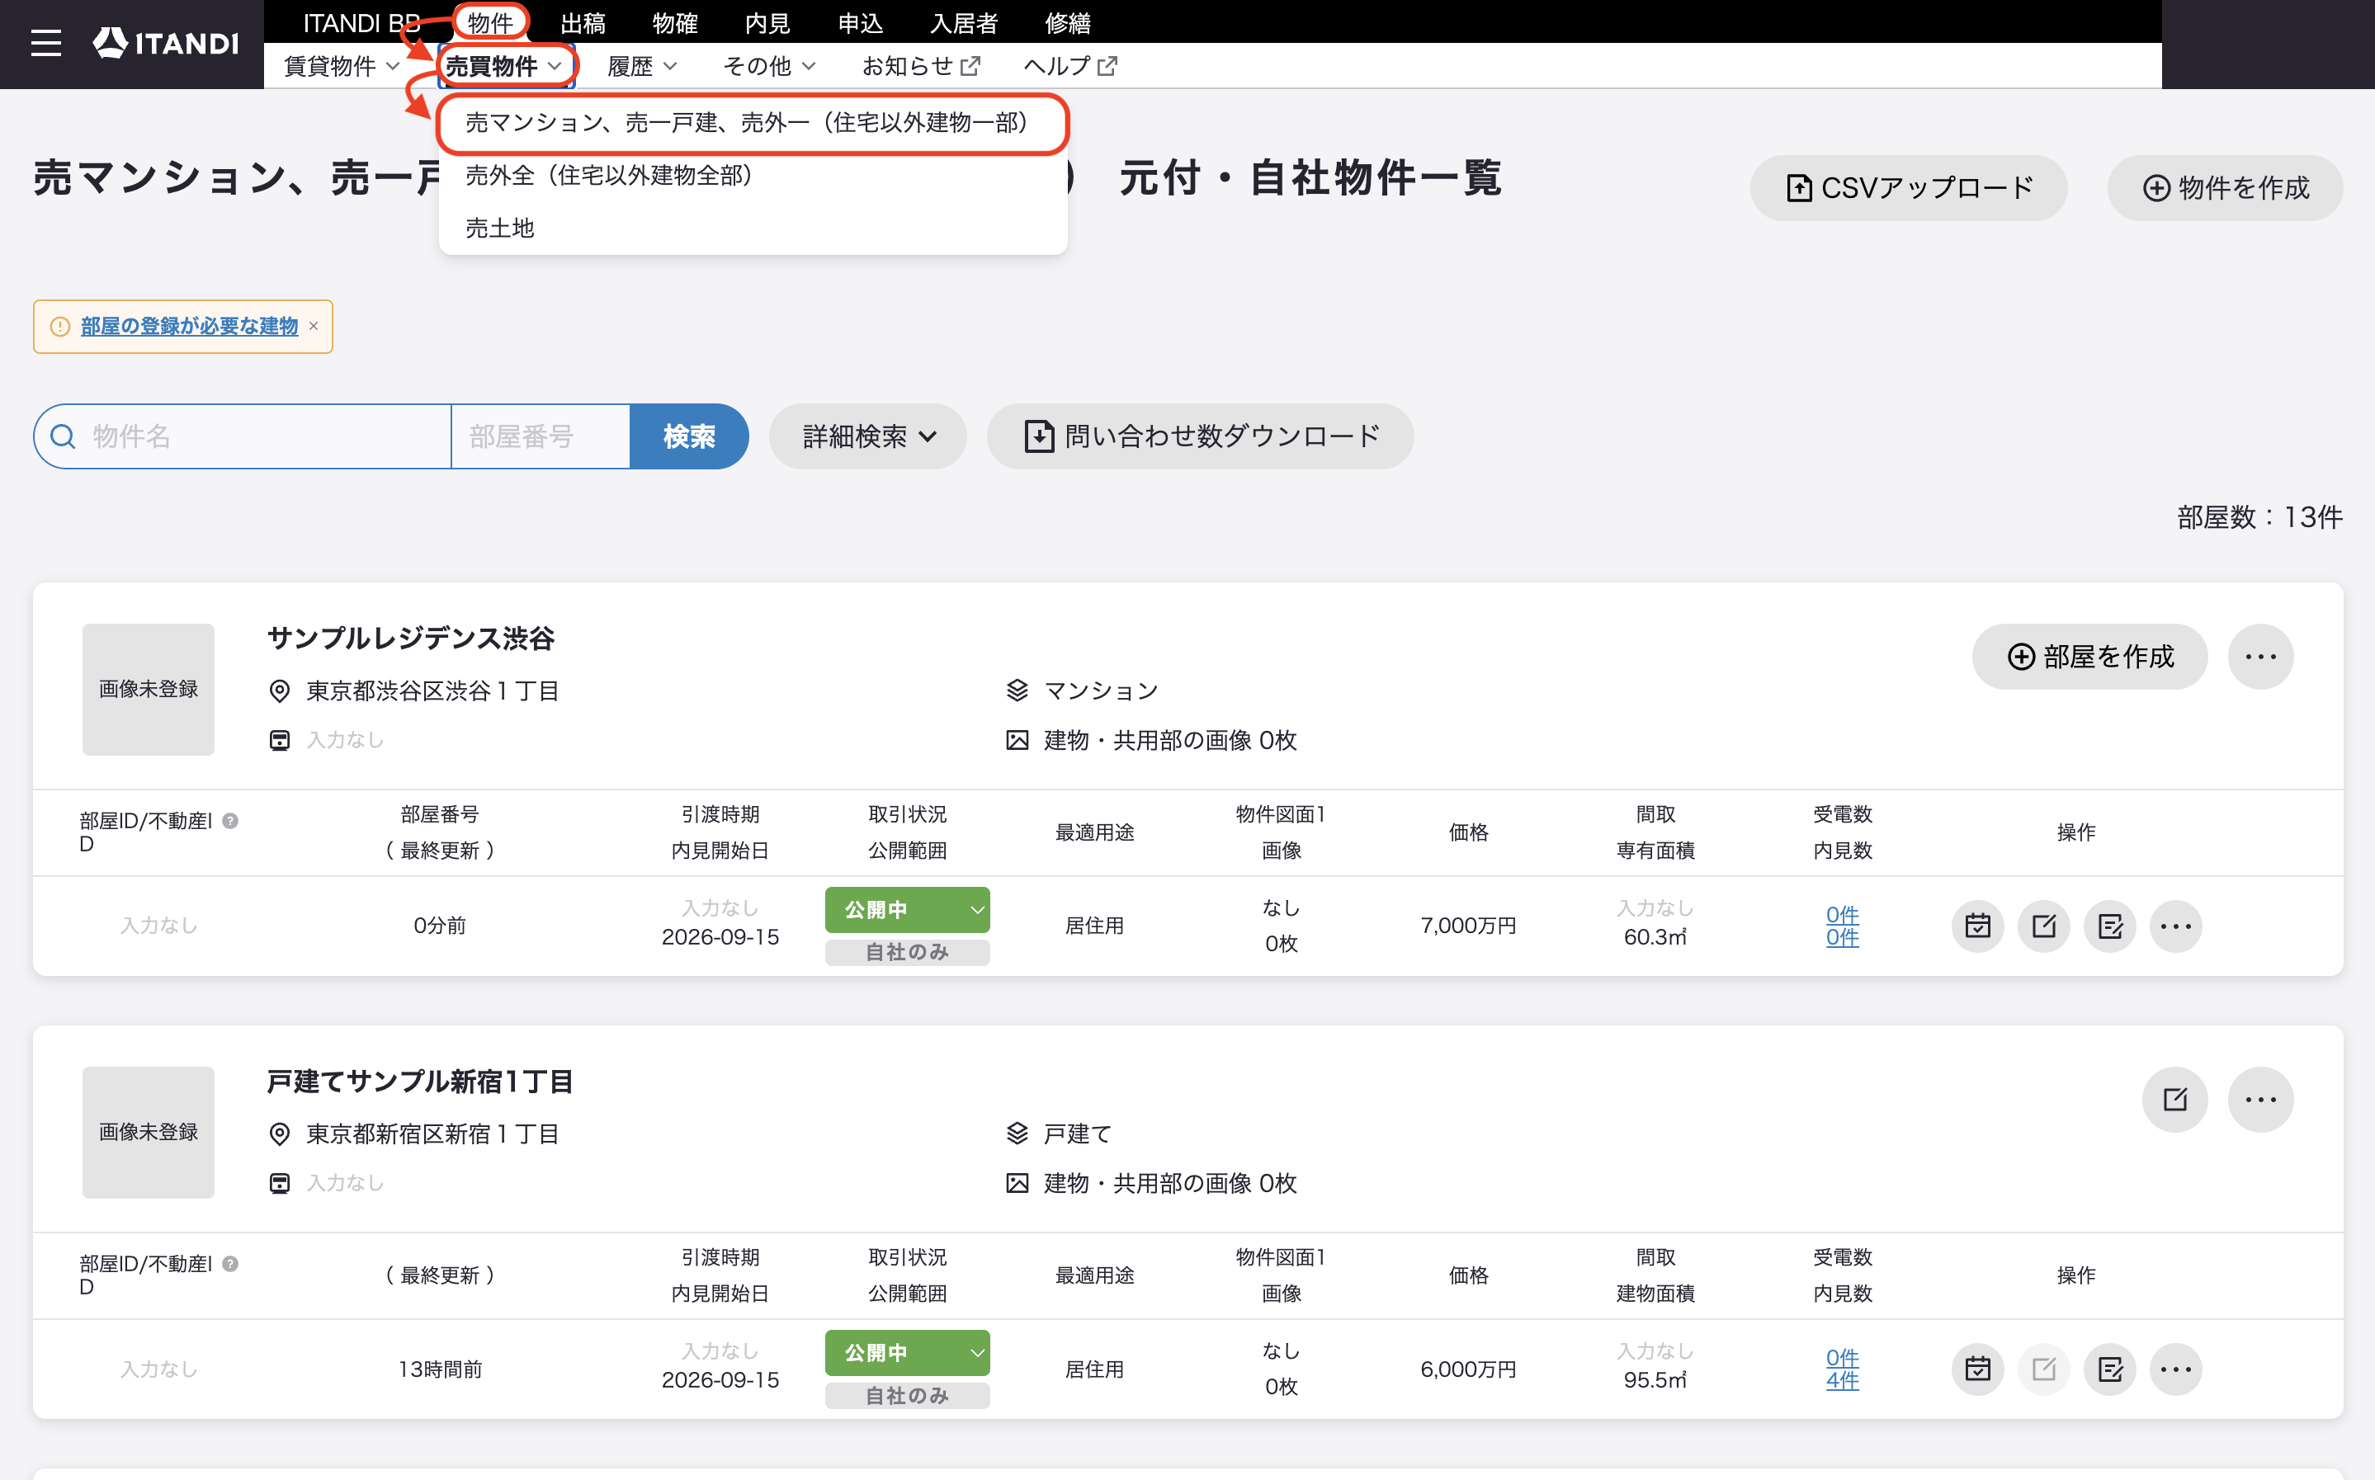Switch to the 物確 tab
This screenshot has height=1480, width=2375.
pos(676,21)
